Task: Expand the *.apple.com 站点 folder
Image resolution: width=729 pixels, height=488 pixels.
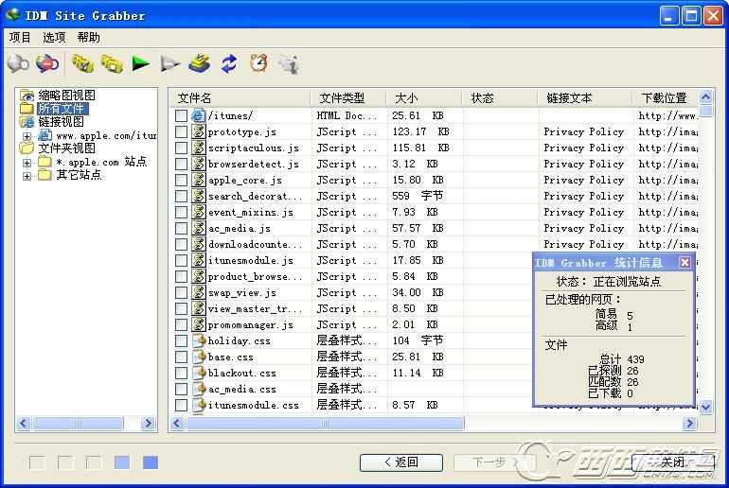Action: click(27, 163)
